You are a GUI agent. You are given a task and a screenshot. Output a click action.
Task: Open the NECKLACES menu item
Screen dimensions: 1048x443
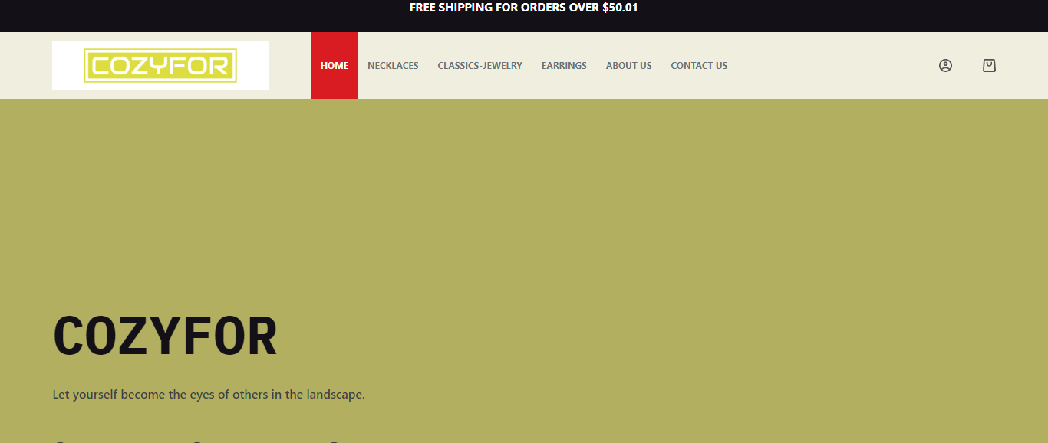(x=393, y=66)
